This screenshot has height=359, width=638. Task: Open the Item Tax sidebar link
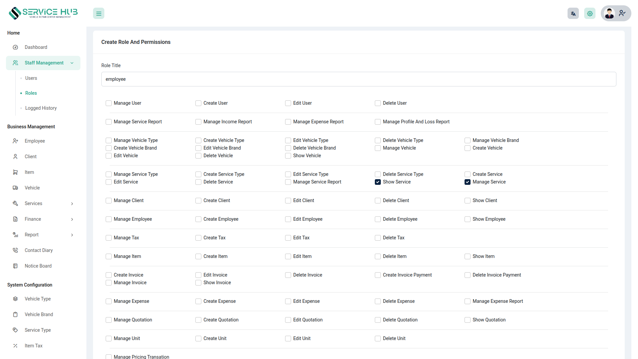(34, 346)
